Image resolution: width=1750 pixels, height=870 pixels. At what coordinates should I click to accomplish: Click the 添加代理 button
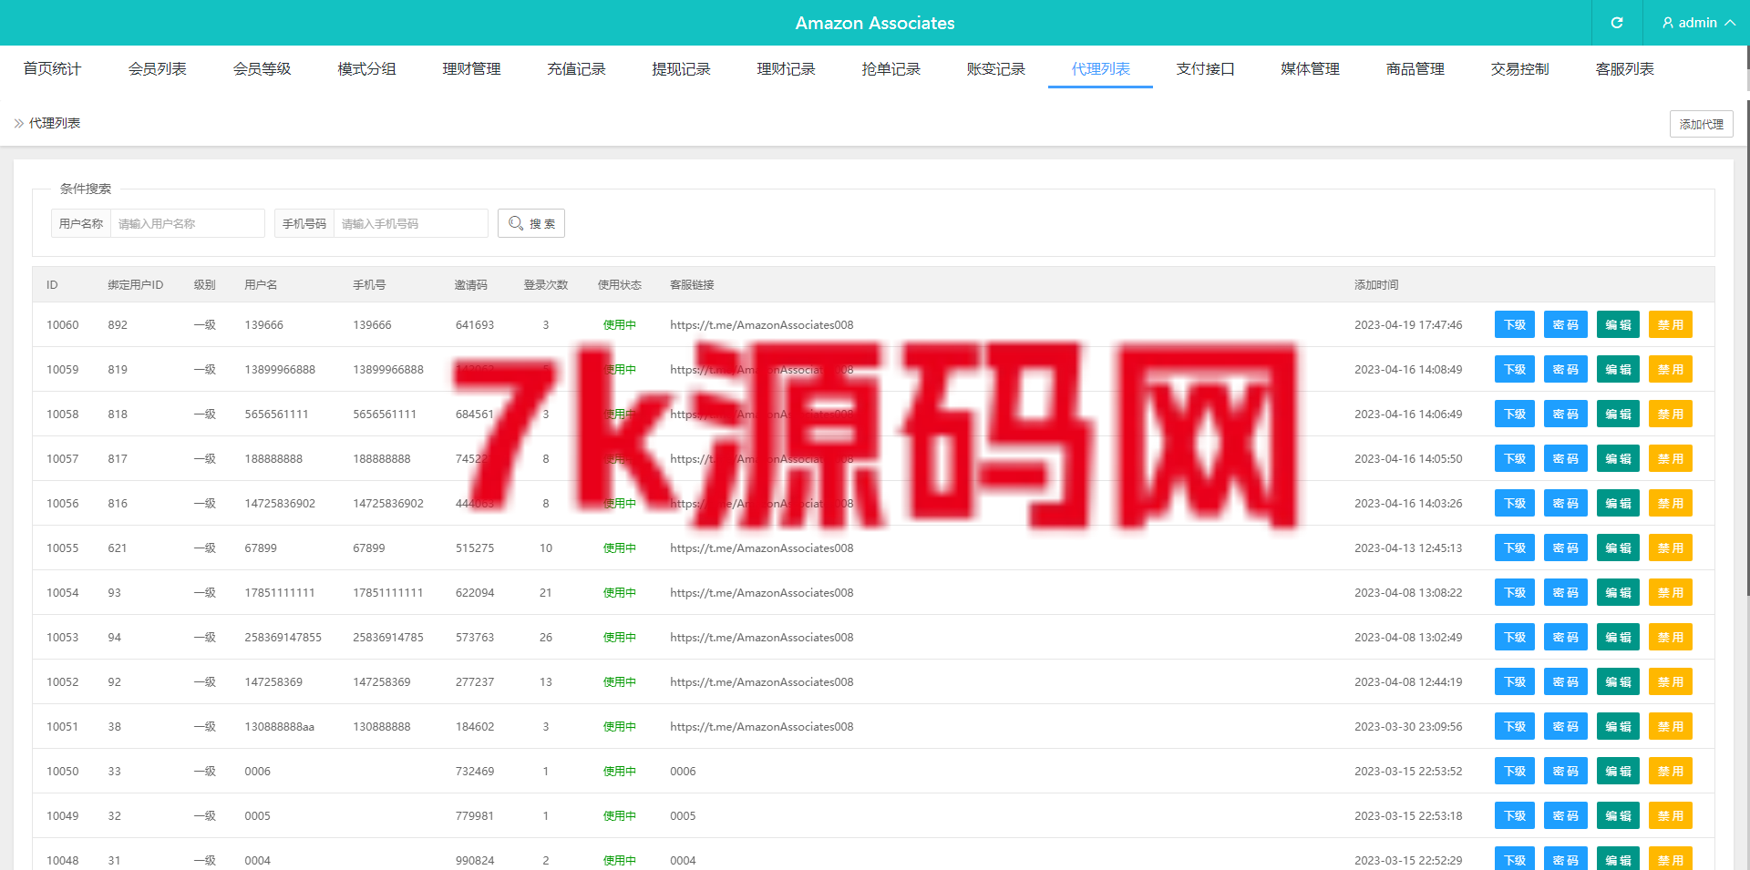point(1701,124)
